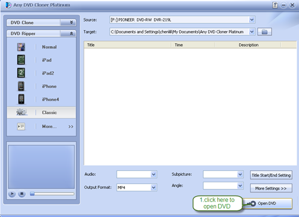This screenshot has width=299, height=217.
Task: Open the Subpicture dropdown
Action: [240, 175]
